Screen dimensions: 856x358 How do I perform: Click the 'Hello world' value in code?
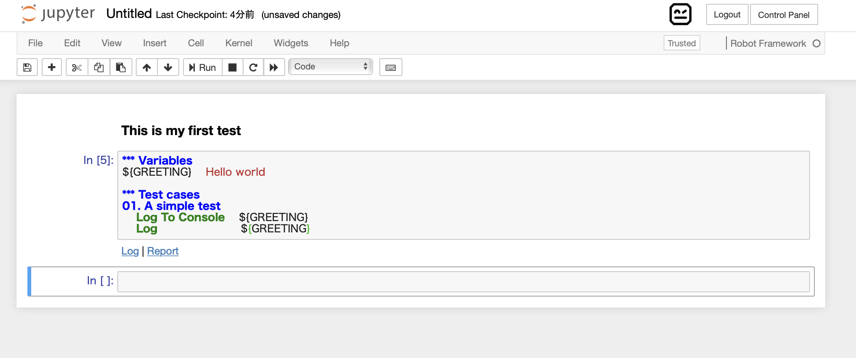click(236, 172)
